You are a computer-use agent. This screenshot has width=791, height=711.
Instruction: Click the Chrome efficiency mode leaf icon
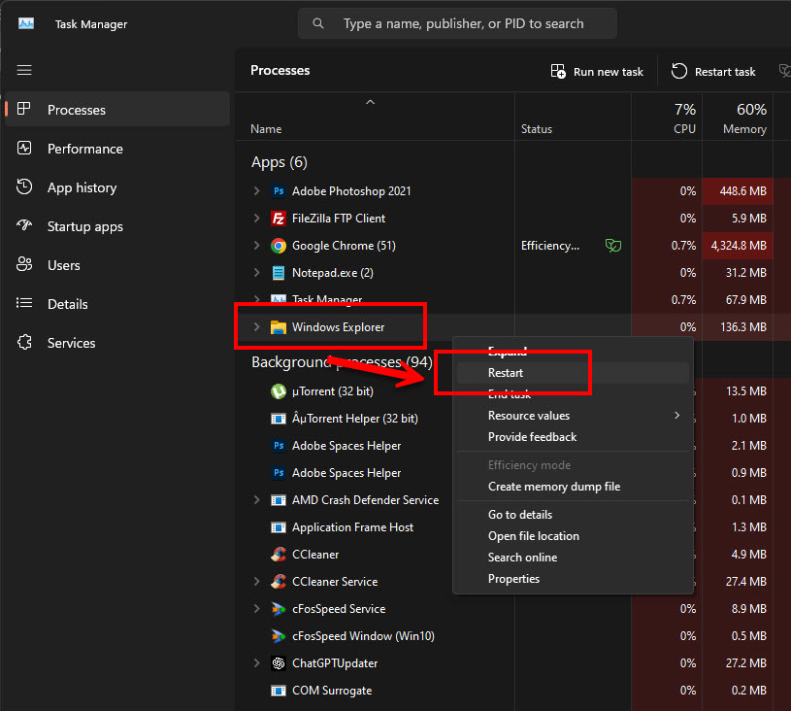pyautogui.click(x=613, y=246)
